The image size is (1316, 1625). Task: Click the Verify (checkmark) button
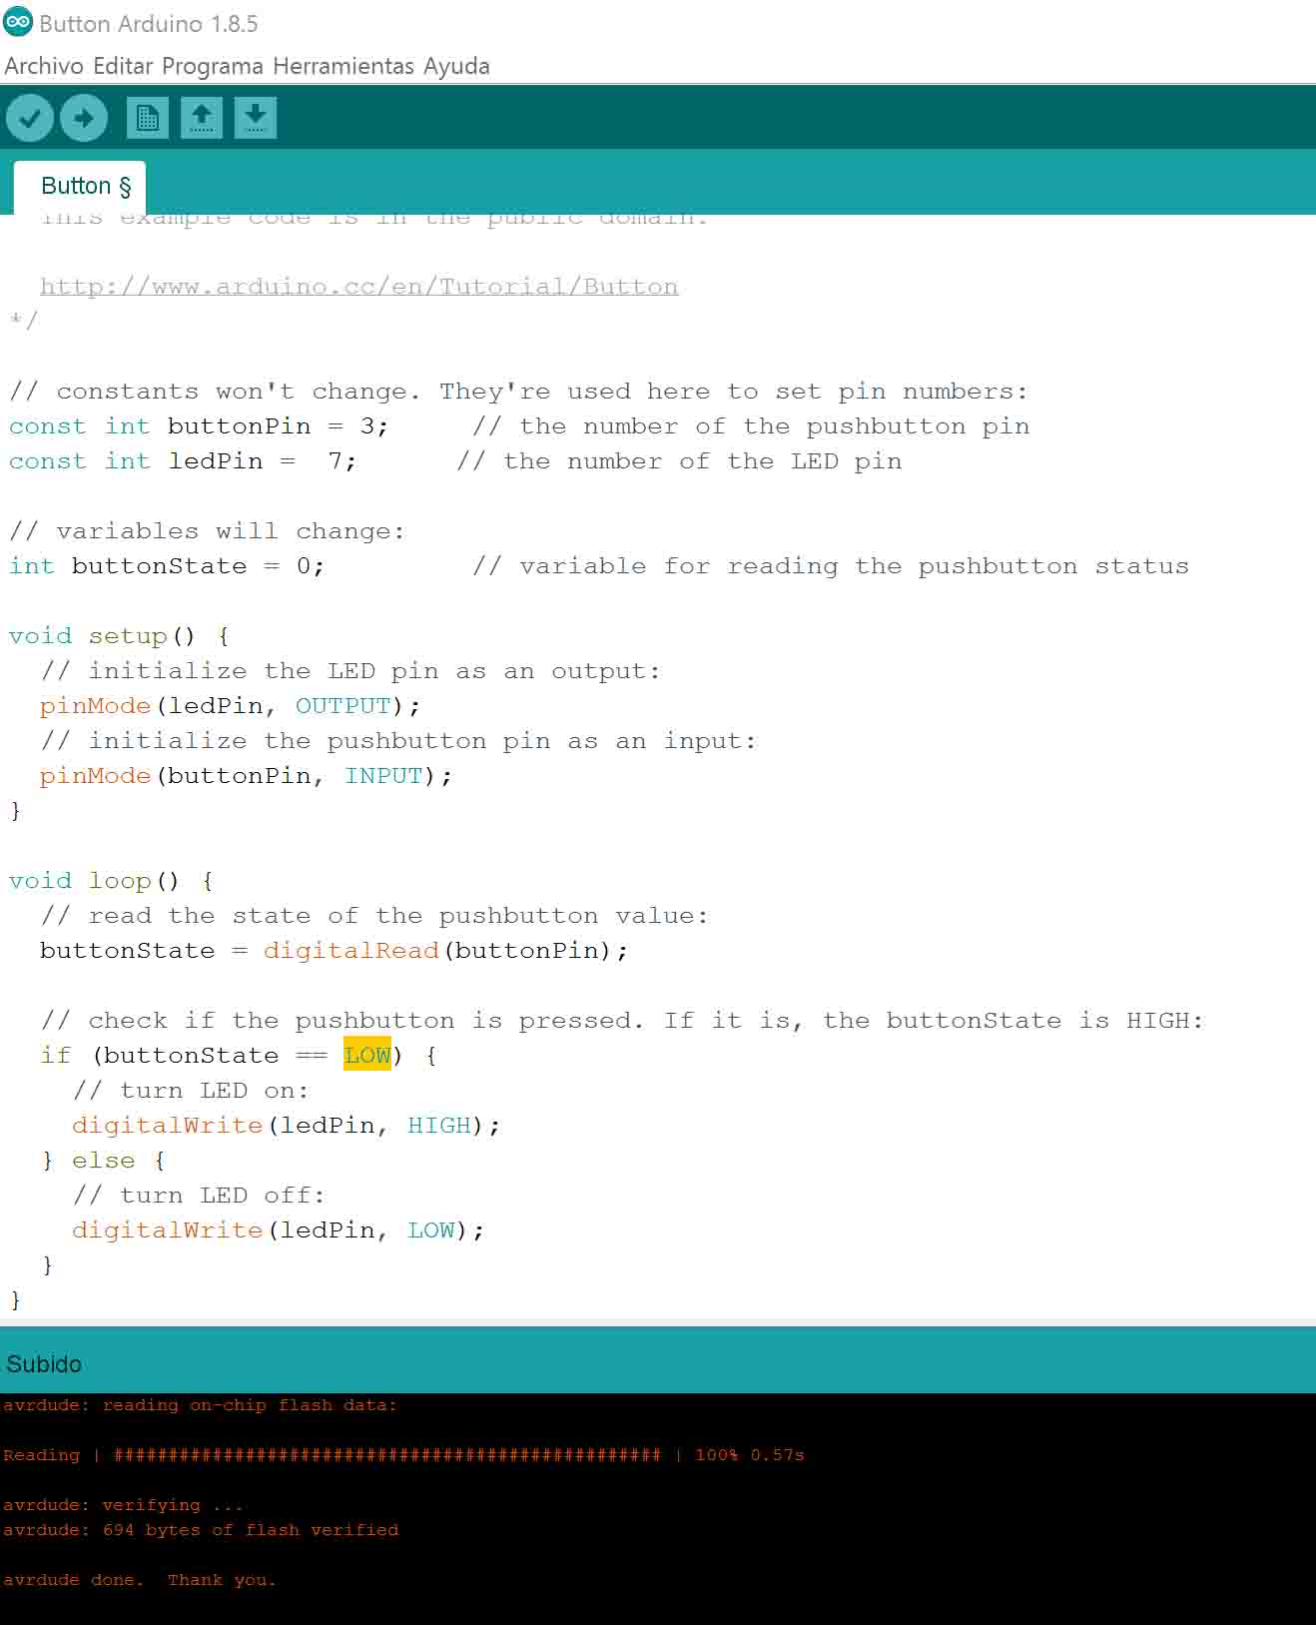[30, 118]
